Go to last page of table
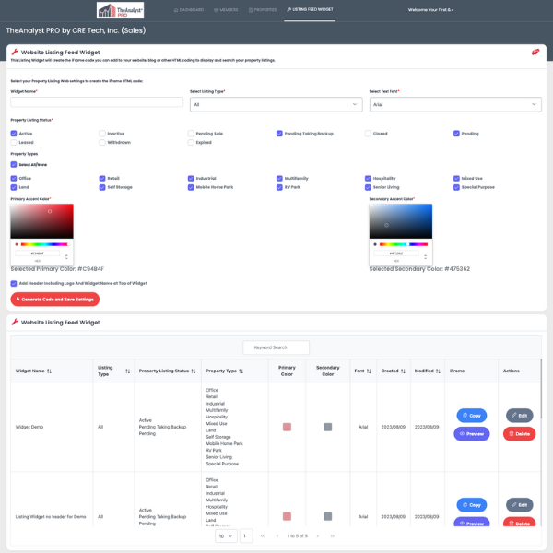 [x=332, y=536]
